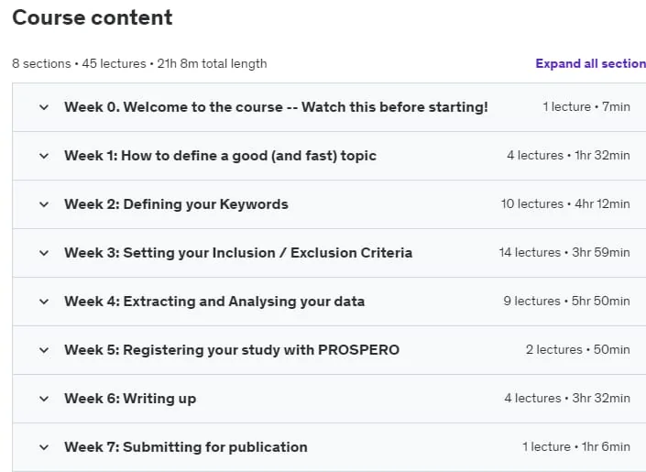Click the 10 lectures 4hr 12min summary
The height and width of the screenshot is (472, 646).
565,203
